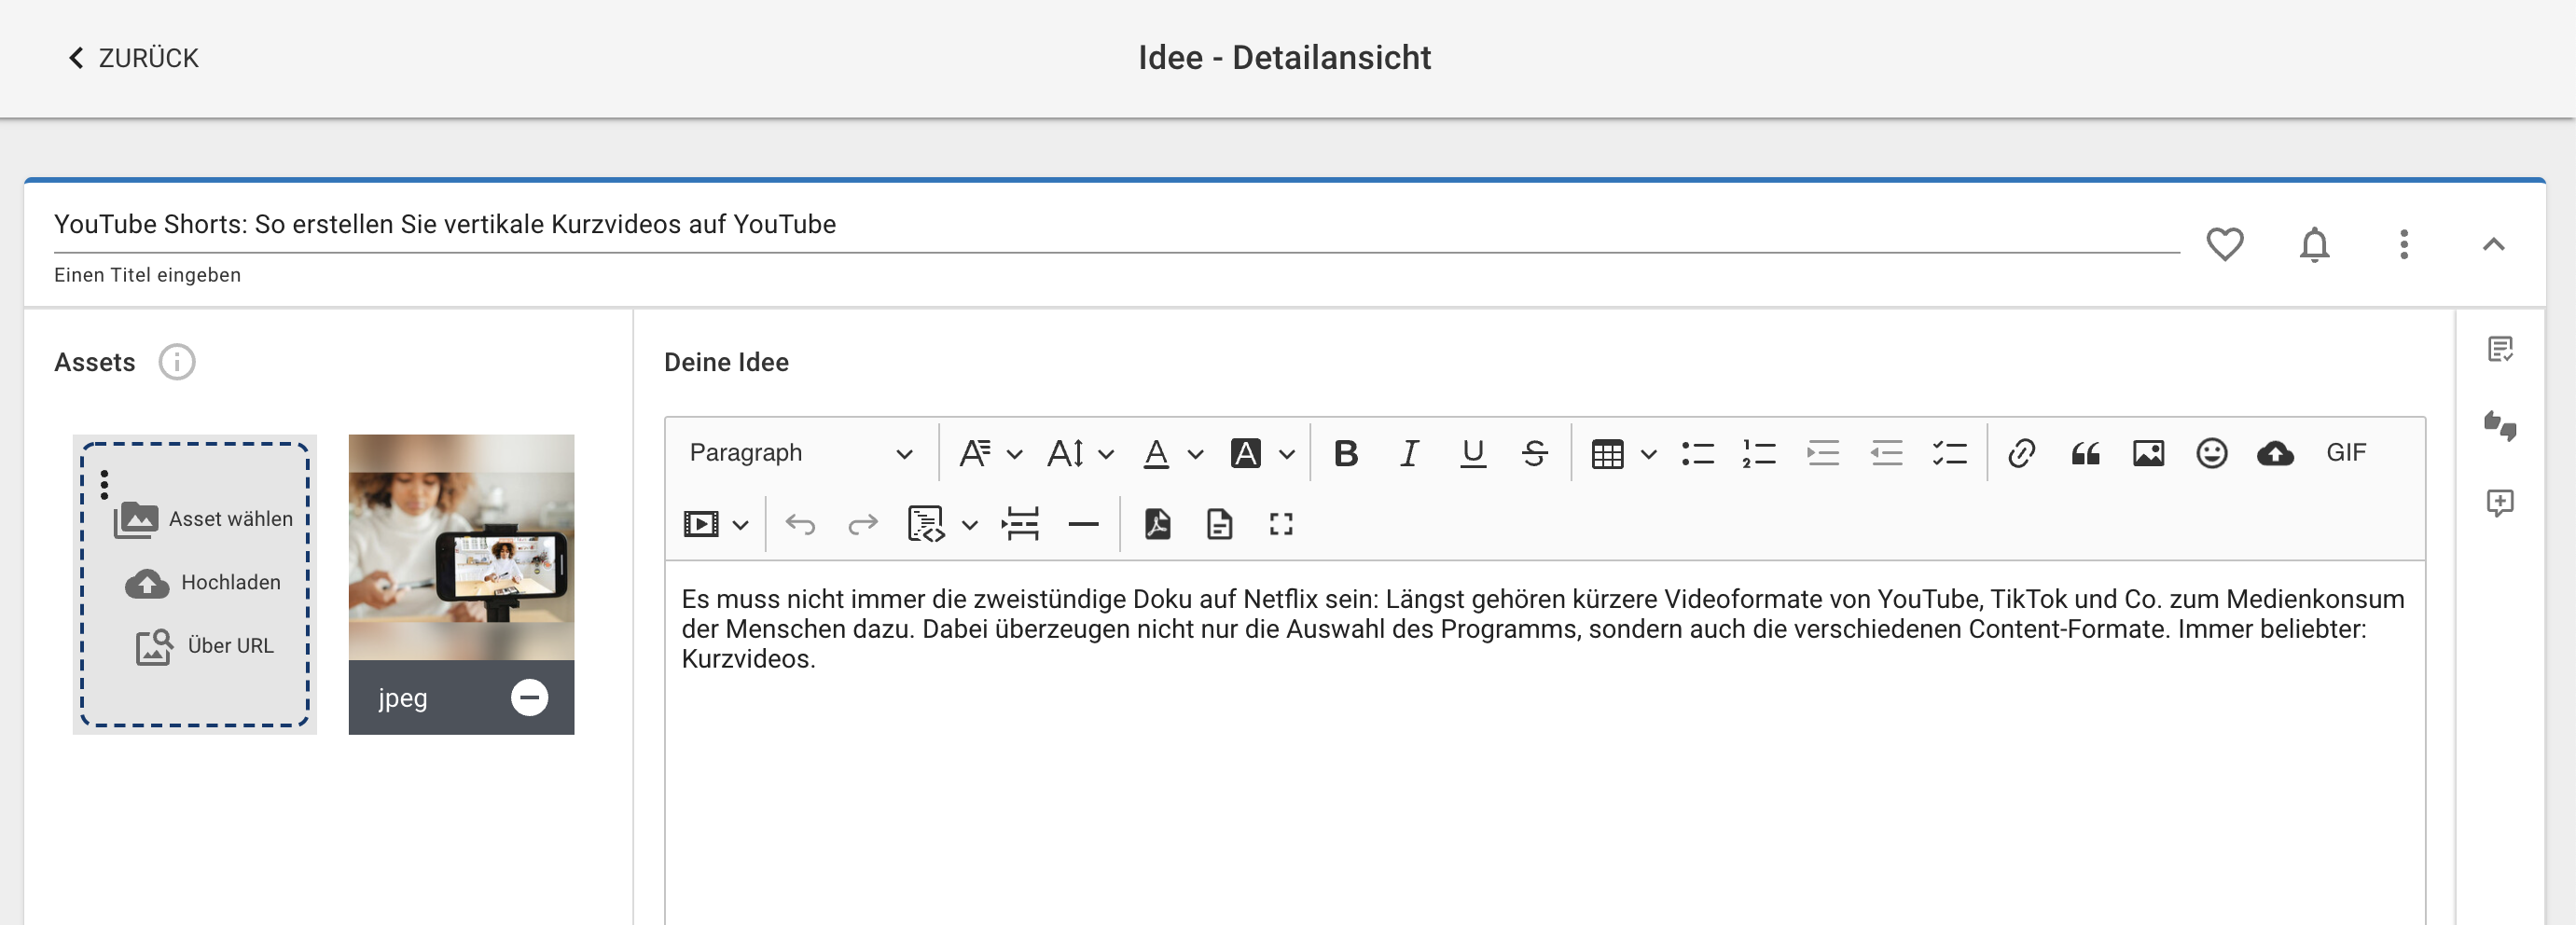Remove the jpeg asset with minus icon
Screen dimensions: 2576x925
pos(529,697)
